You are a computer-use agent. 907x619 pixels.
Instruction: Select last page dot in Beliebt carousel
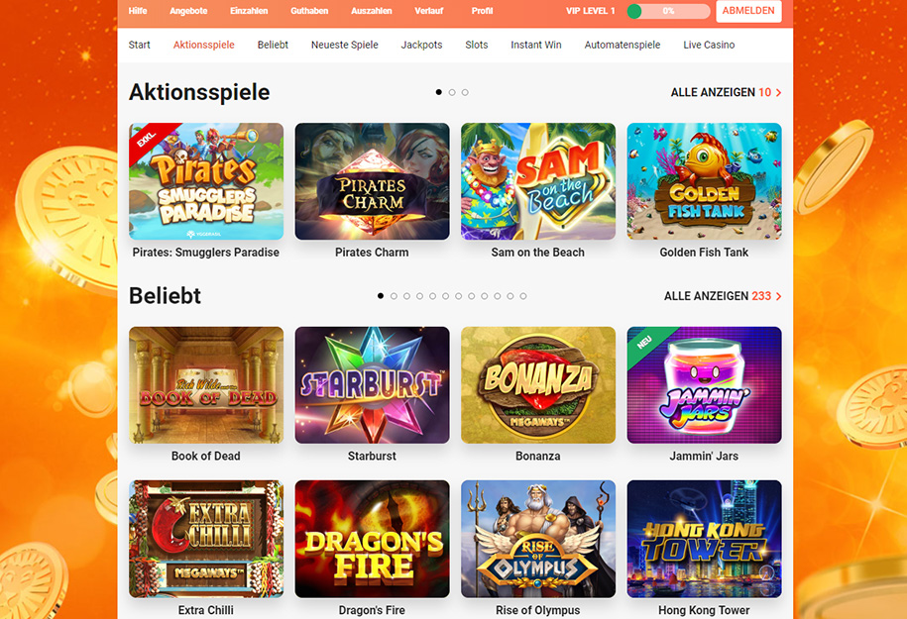tap(523, 296)
